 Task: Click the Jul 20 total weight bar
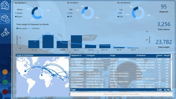pyautogui.click(x=48, y=42)
